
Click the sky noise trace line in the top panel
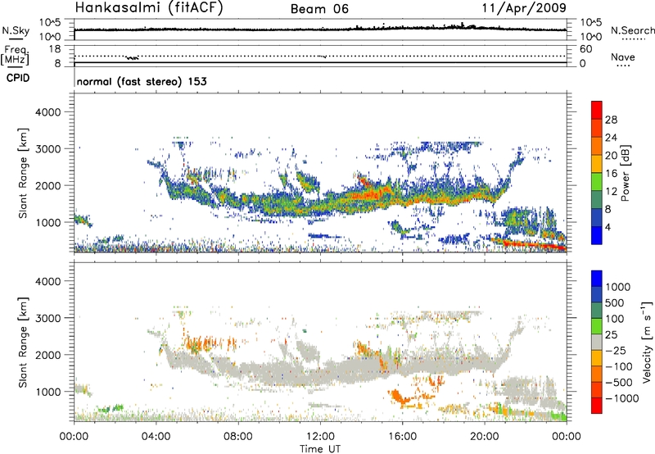click(x=320, y=29)
